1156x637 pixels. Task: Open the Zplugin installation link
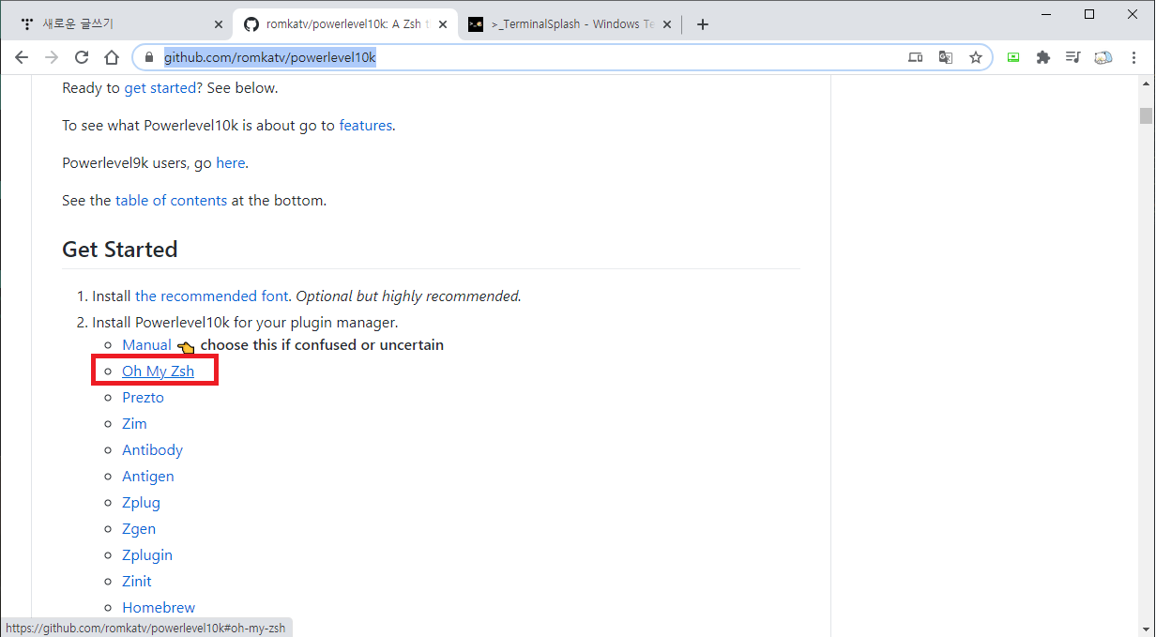tap(147, 555)
